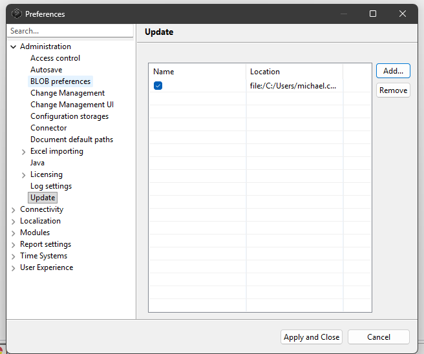This screenshot has width=424, height=354.
Task: Expand the Licensing node
Action: point(24,174)
